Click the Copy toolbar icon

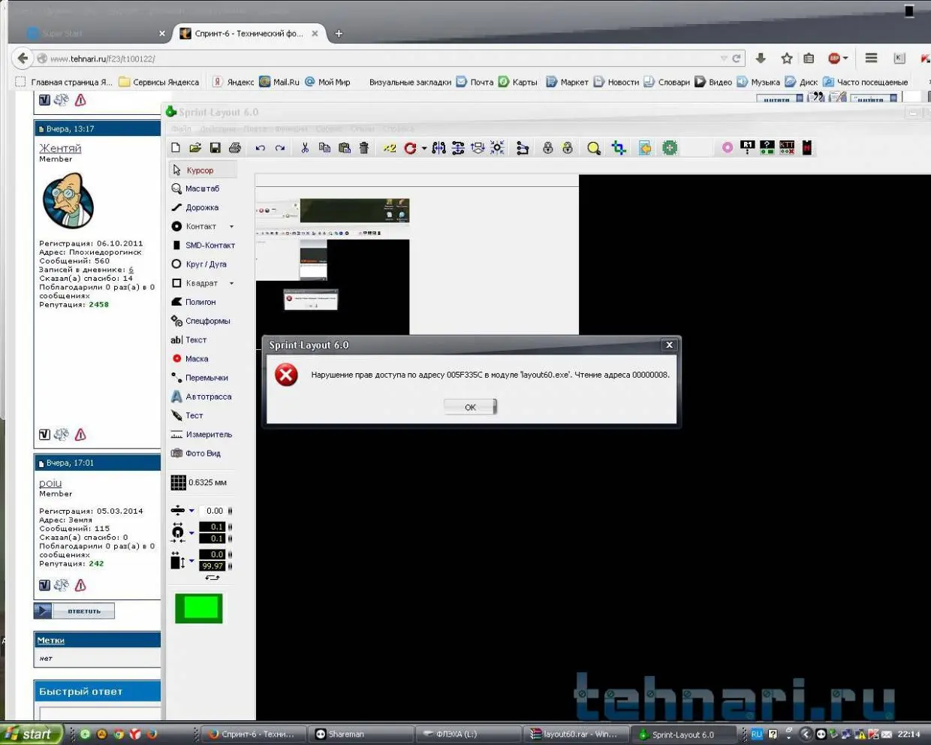(324, 148)
